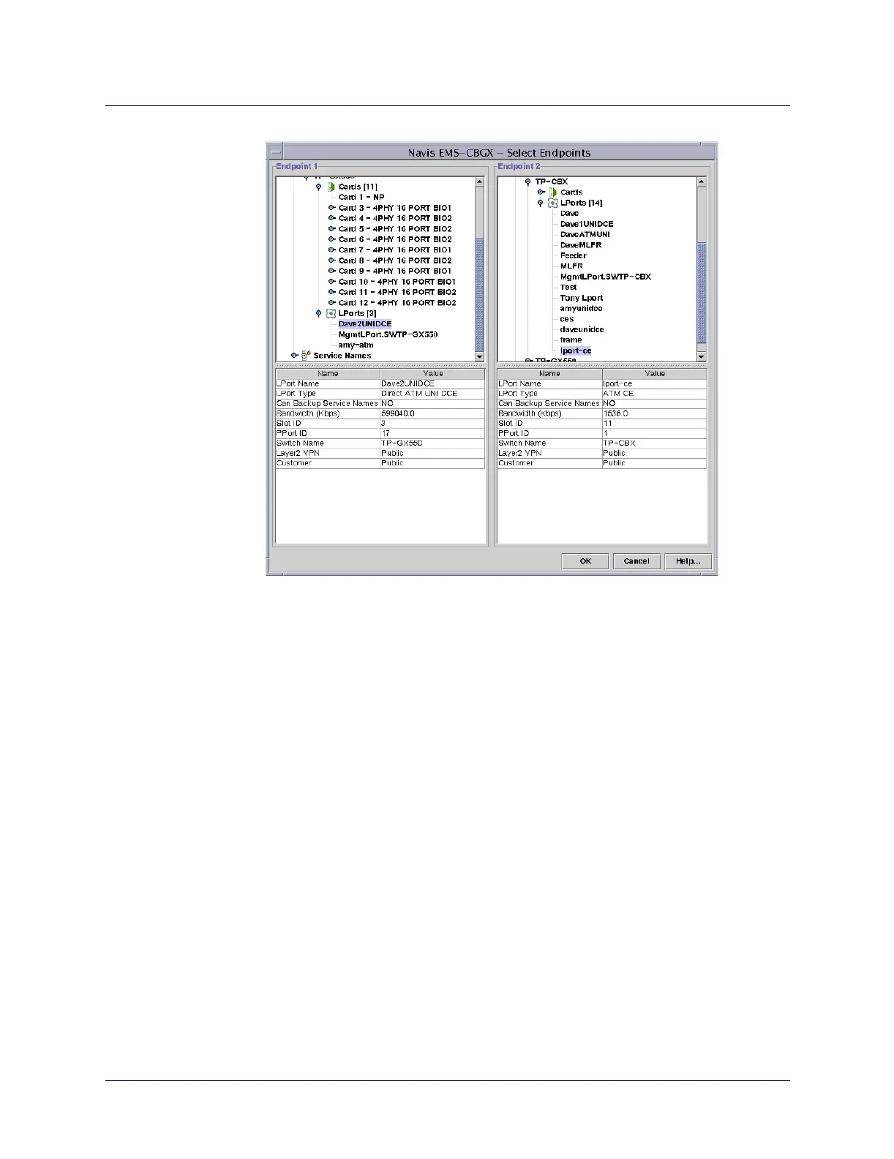
Task: Click the Endpoint 2 scrollbar thumb
Action: (x=702, y=293)
